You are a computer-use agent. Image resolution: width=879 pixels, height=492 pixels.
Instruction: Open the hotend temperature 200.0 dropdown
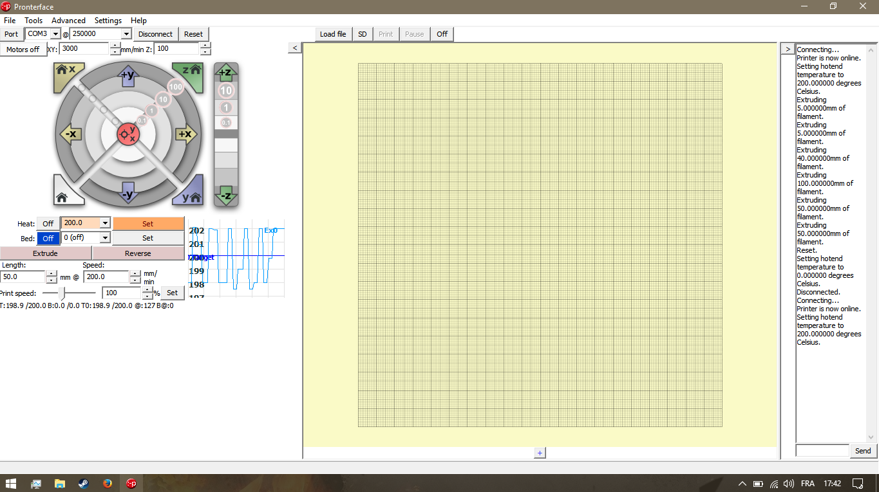106,223
